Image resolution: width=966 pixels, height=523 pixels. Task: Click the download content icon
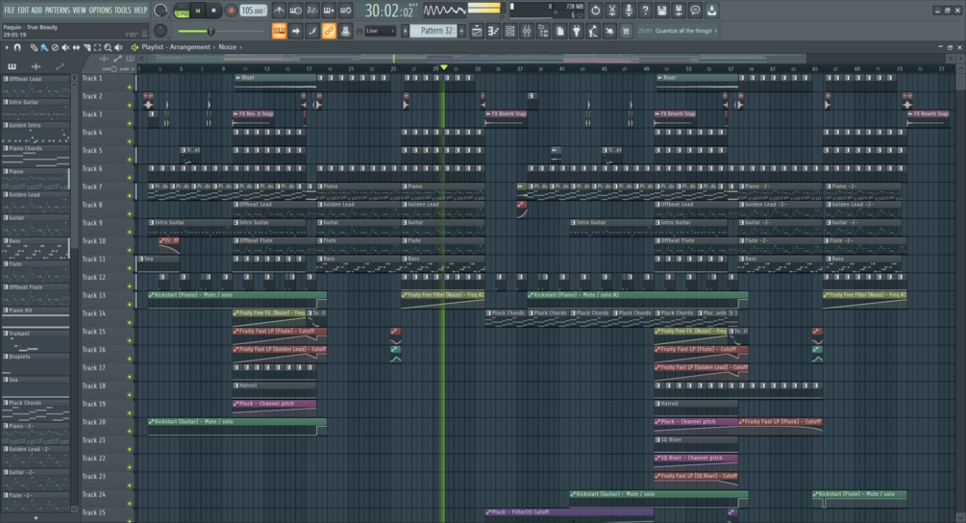[x=711, y=11]
